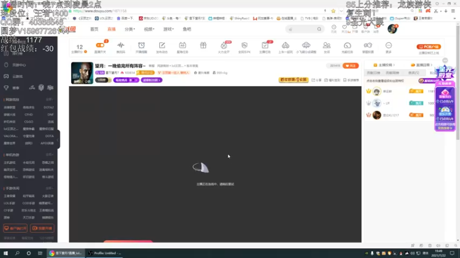Image resolution: width=460 pixels, height=258 pixels.
Task: Collapse the left sidebar with the arrow handle
Action: tap(59, 139)
